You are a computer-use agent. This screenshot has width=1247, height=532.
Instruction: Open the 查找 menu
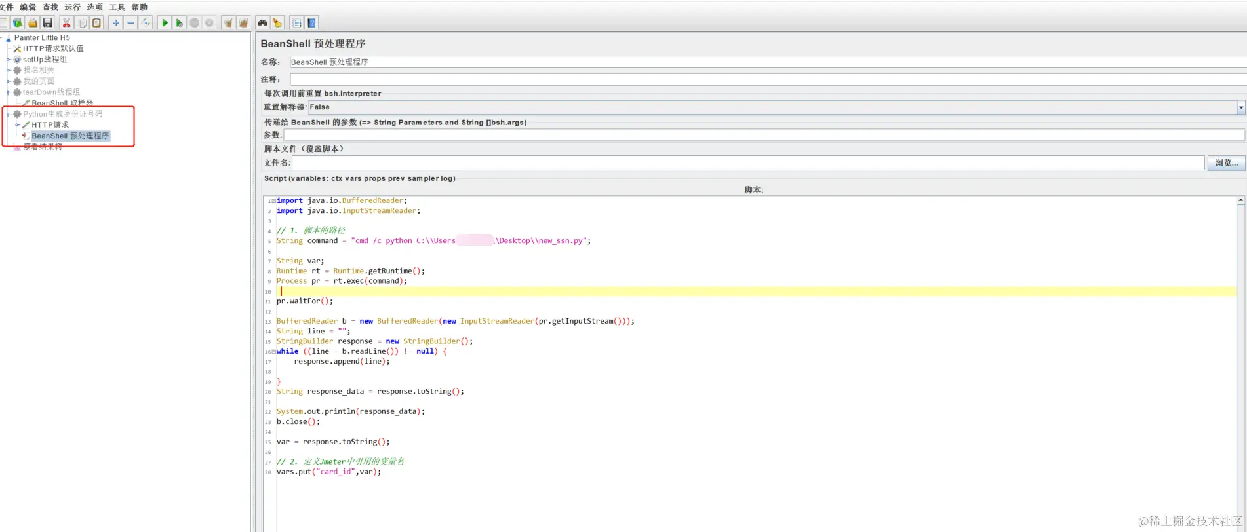(x=50, y=7)
